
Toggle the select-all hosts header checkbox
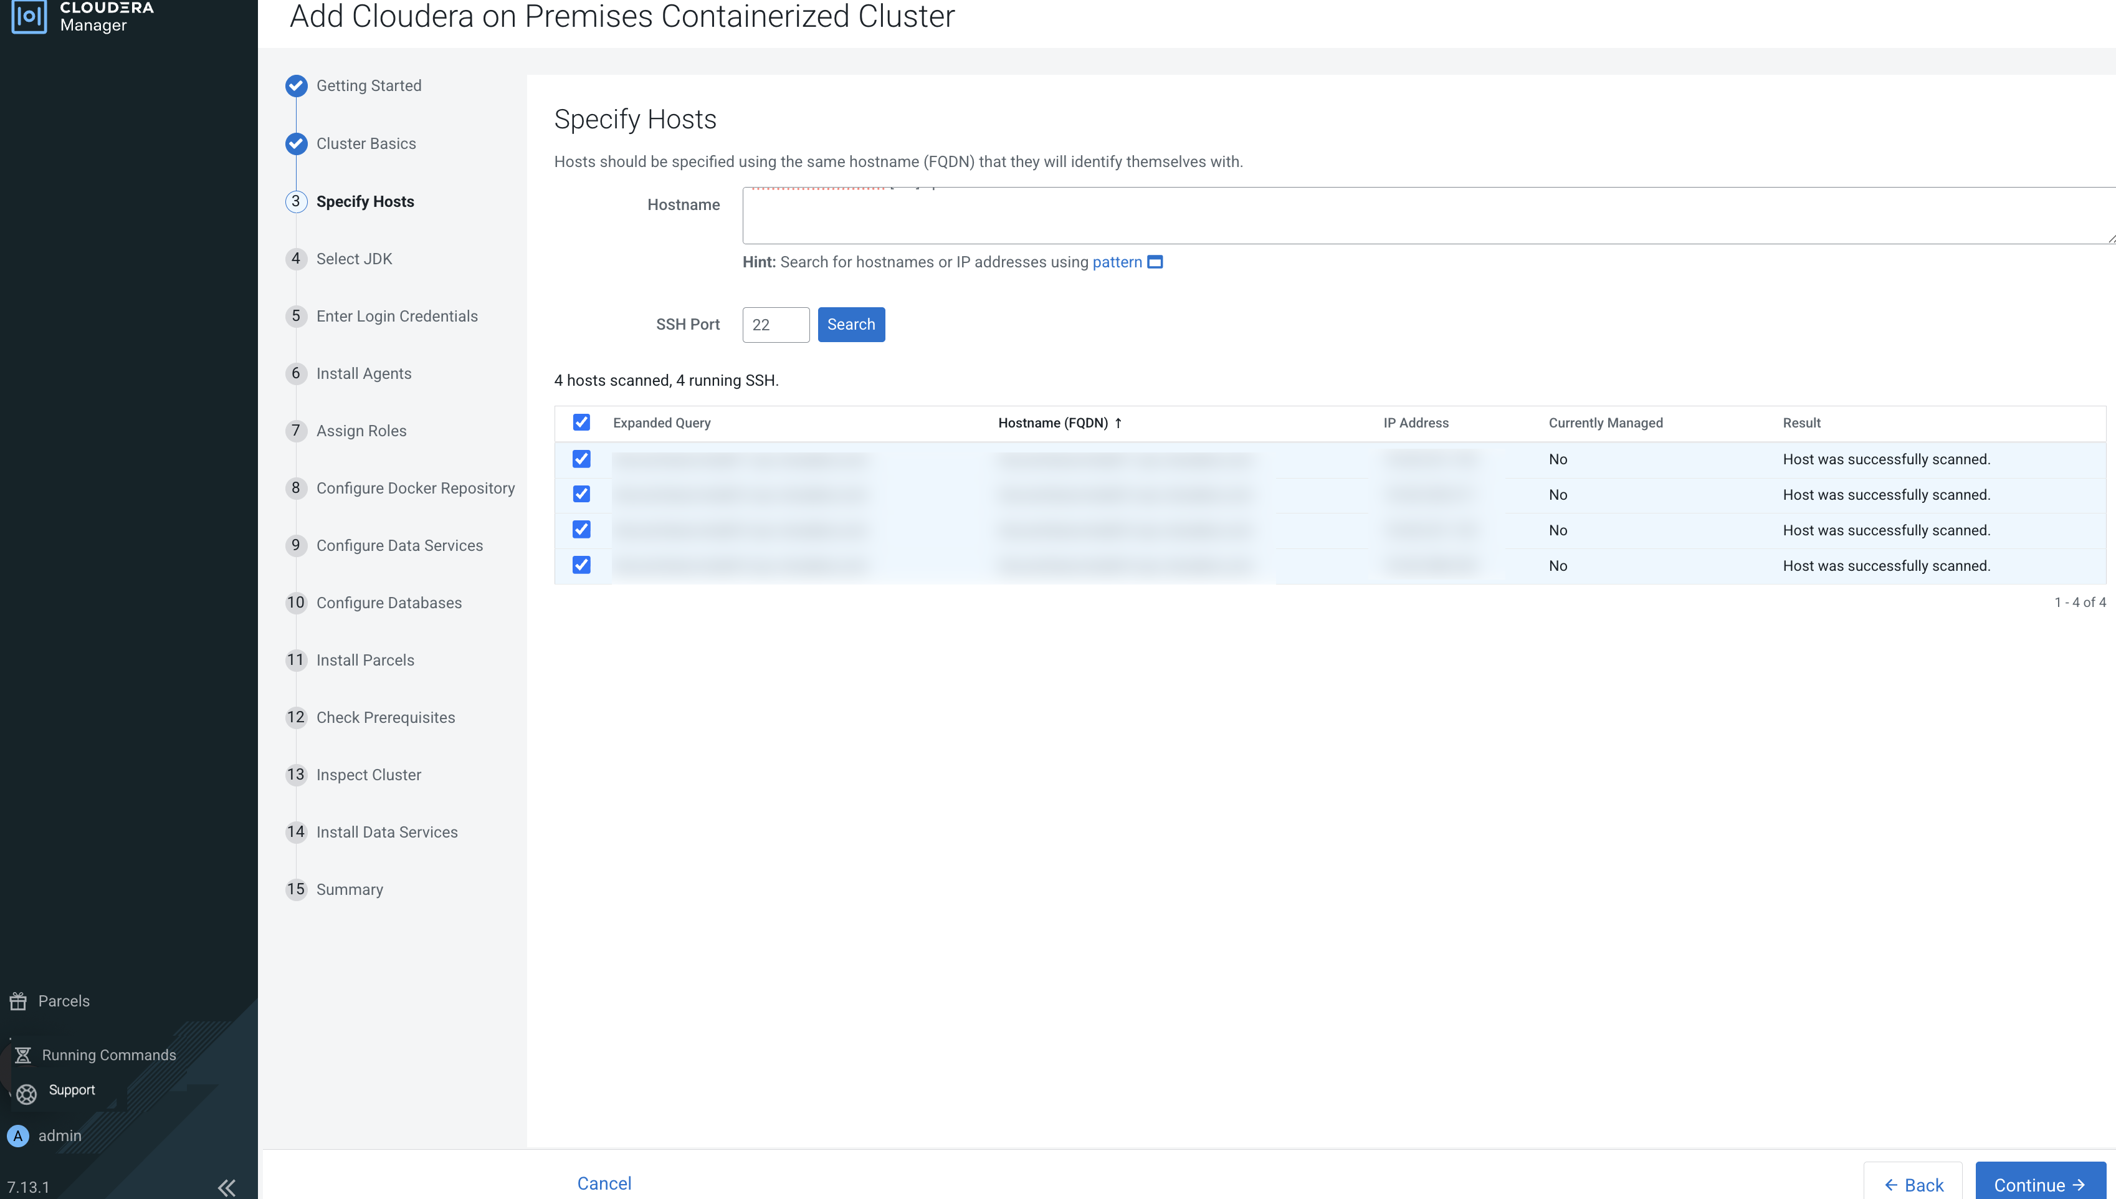pyautogui.click(x=581, y=423)
